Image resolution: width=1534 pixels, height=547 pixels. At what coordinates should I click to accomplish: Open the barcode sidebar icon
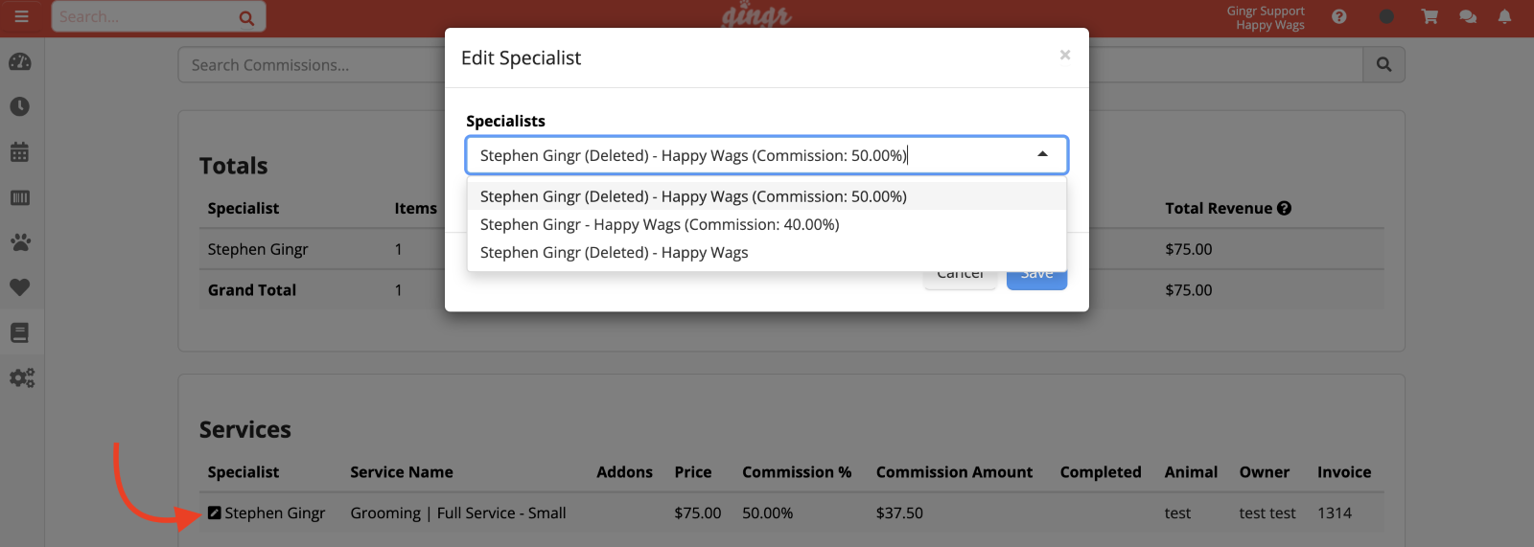(20, 197)
